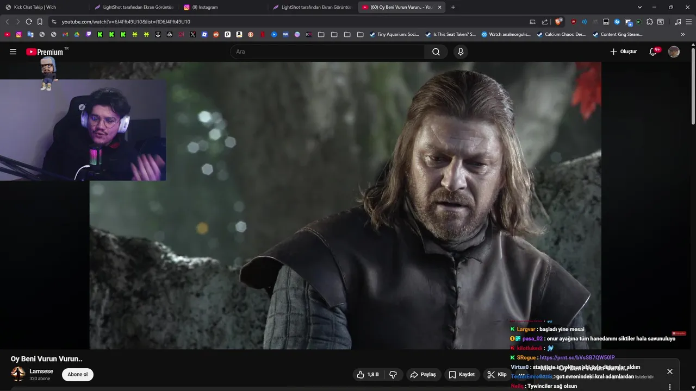
Task: Open the Gmail bookmark icon
Action: (65, 34)
